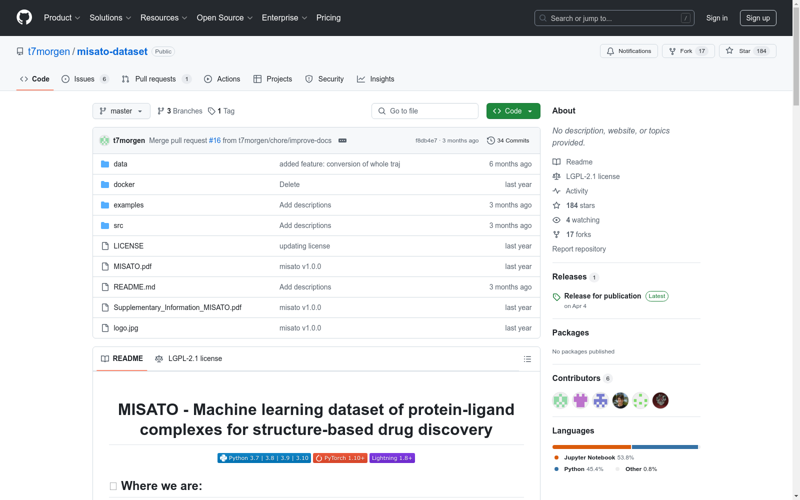The height and width of the screenshot is (500, 800).
Task: Expand the Resources menu
Action: coord(164,17)
